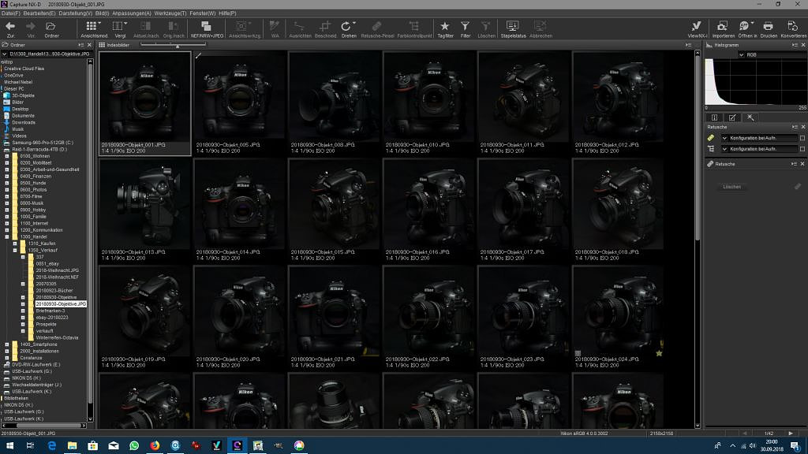The width and height of the screenshot is (808, 454).
Task: Click the thumbnail grid vertical scrollbar
Action: click(x=698, y=147)
